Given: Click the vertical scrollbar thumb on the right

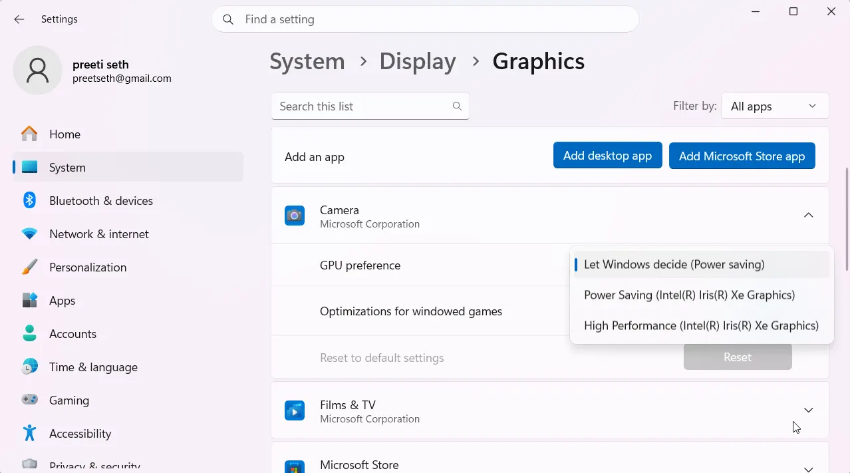Looking at the screenshot, I should click(847, 219).
